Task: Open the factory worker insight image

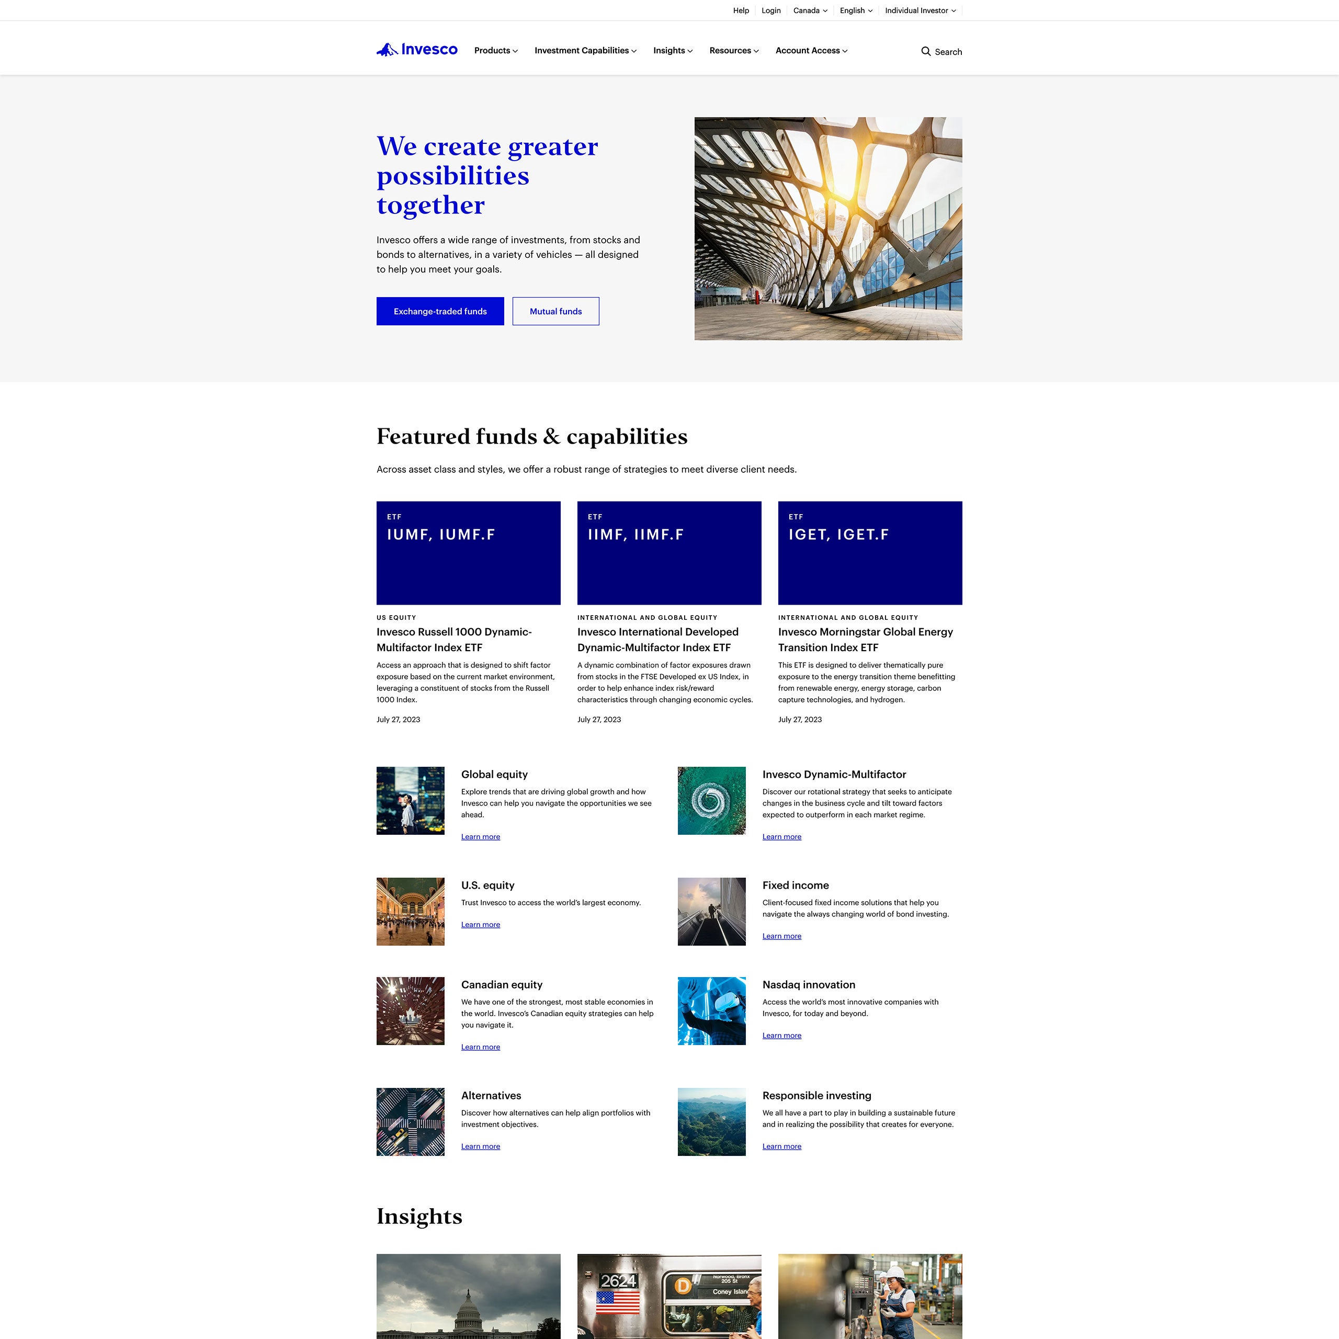Action: click(870, 1296)
